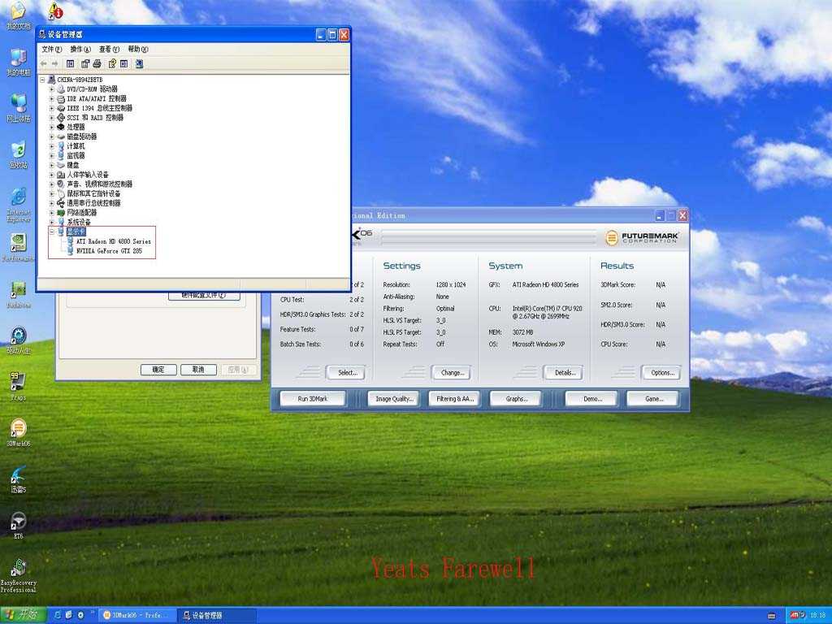The image size is (832, 624).
Task: Launch the 3DMark06 desktop shortcut
Action: [19, 432]
